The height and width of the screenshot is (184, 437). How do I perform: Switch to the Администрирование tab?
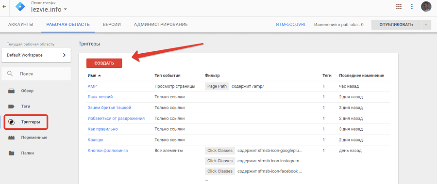pyautogui.click(x=161, y=25)
